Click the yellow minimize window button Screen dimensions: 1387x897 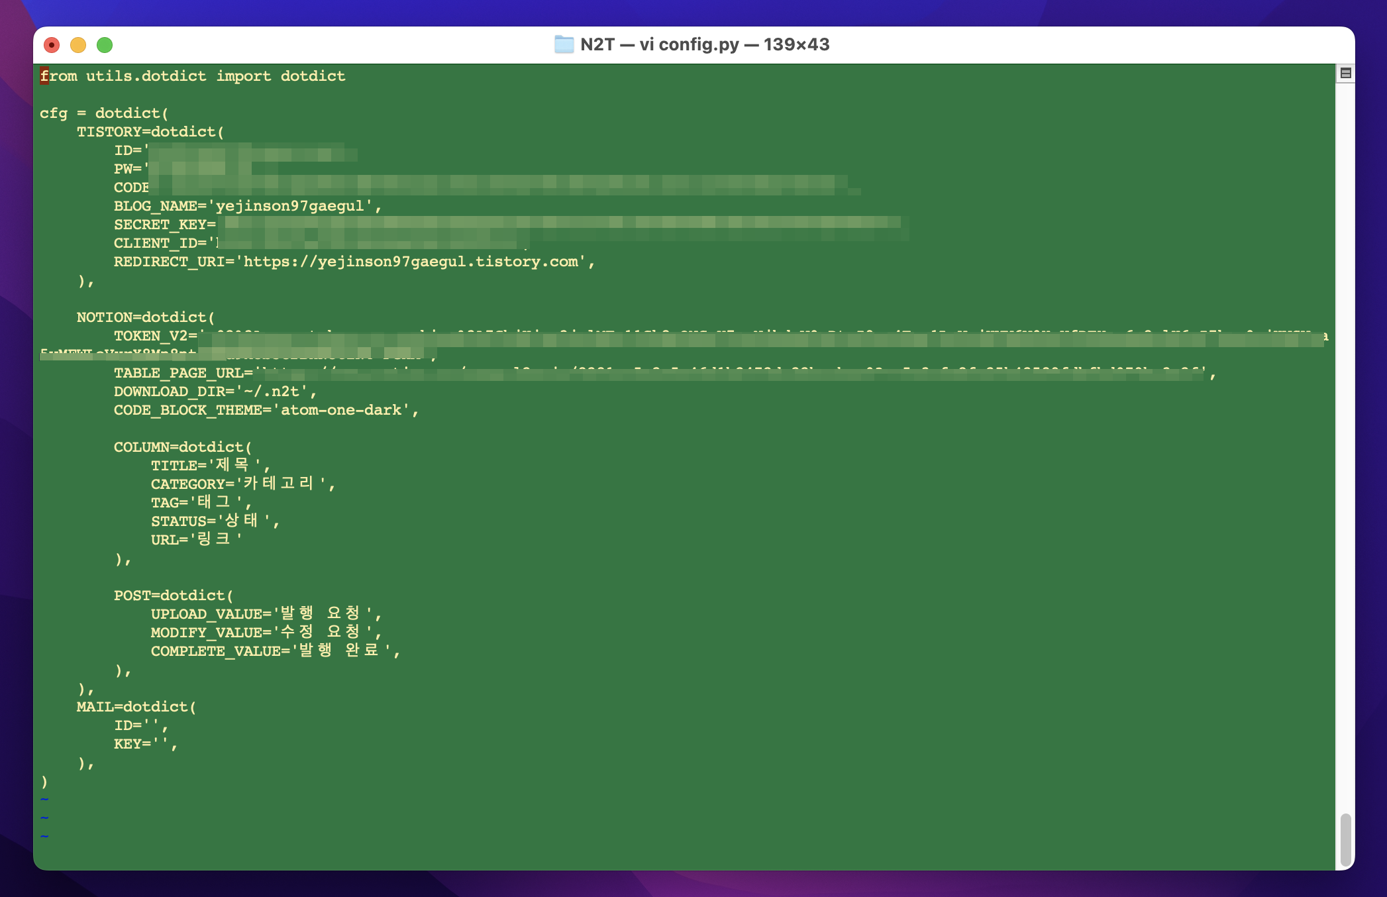(78, 45)
